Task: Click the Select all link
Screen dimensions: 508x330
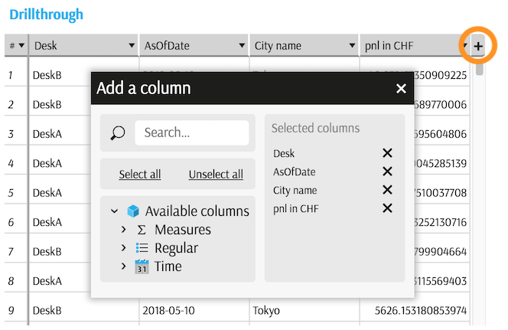Action: (140, 174)
